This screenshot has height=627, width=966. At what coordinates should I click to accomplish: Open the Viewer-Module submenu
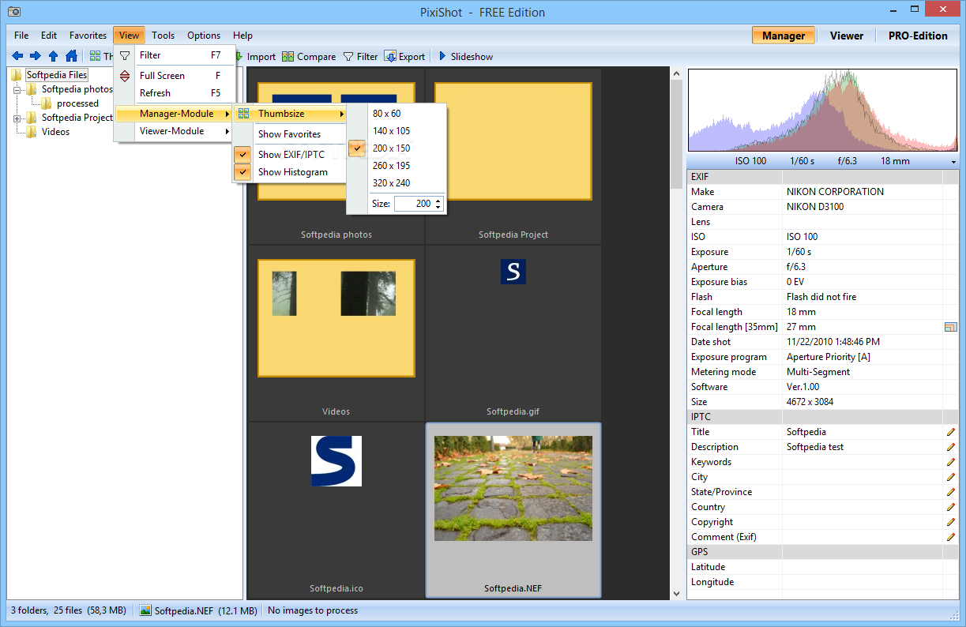(175, 131)
